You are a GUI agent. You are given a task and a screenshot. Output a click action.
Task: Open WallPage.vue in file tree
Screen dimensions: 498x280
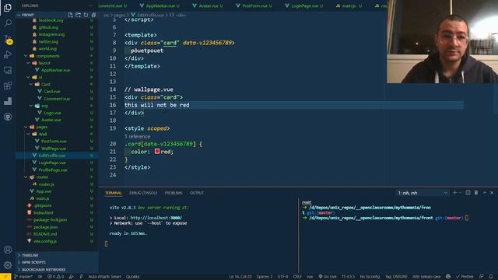[x=54, y=149]
